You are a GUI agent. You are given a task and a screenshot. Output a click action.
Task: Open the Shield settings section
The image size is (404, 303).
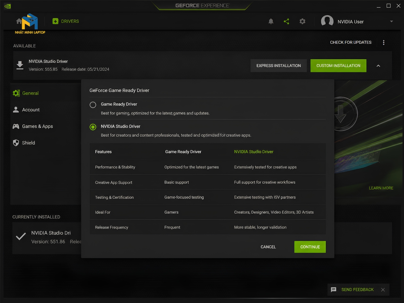tap(28, 143)
